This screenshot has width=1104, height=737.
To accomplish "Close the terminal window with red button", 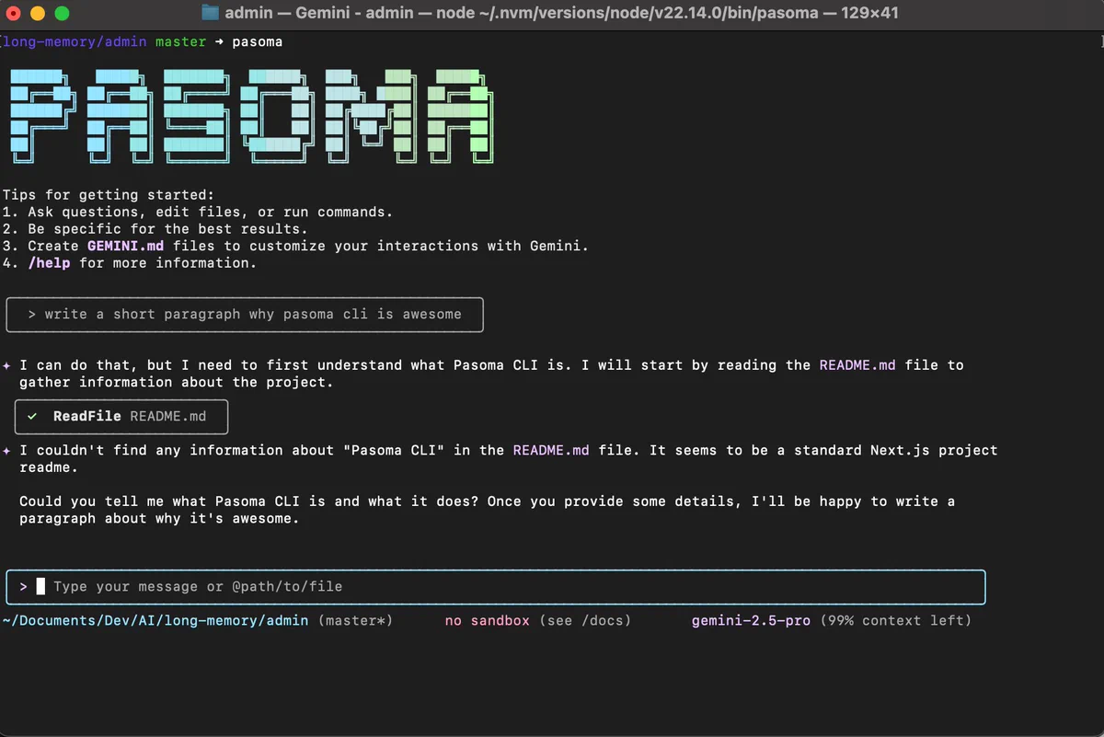I will click(x=13, y=13).
